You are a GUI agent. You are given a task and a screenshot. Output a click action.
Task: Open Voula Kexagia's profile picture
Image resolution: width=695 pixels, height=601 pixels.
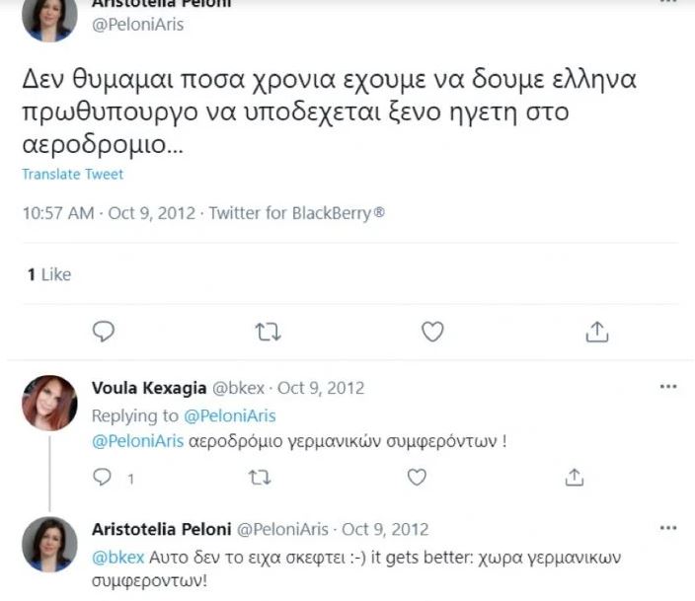point(49,402)
